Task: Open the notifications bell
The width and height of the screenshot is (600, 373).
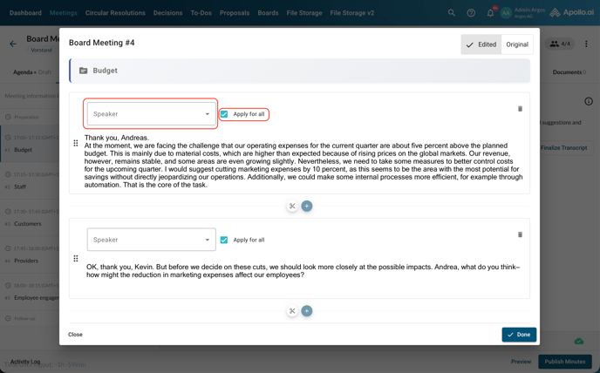Action: (x=490, y=13)
